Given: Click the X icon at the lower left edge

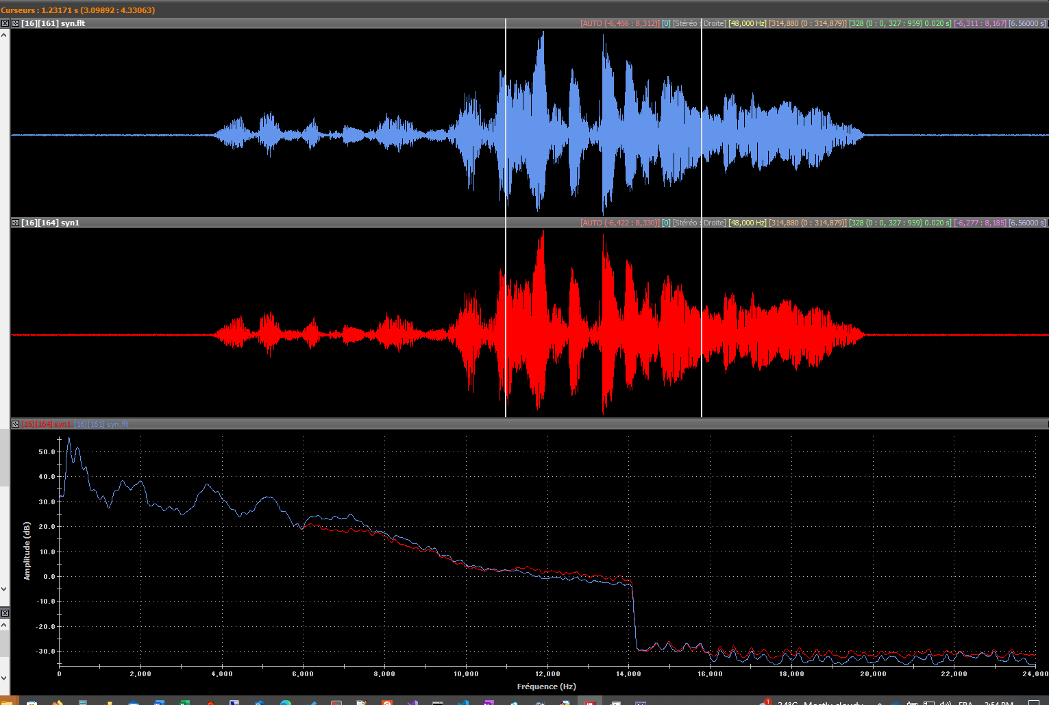Looking at the screenshot, I should [x=5, y=613].
